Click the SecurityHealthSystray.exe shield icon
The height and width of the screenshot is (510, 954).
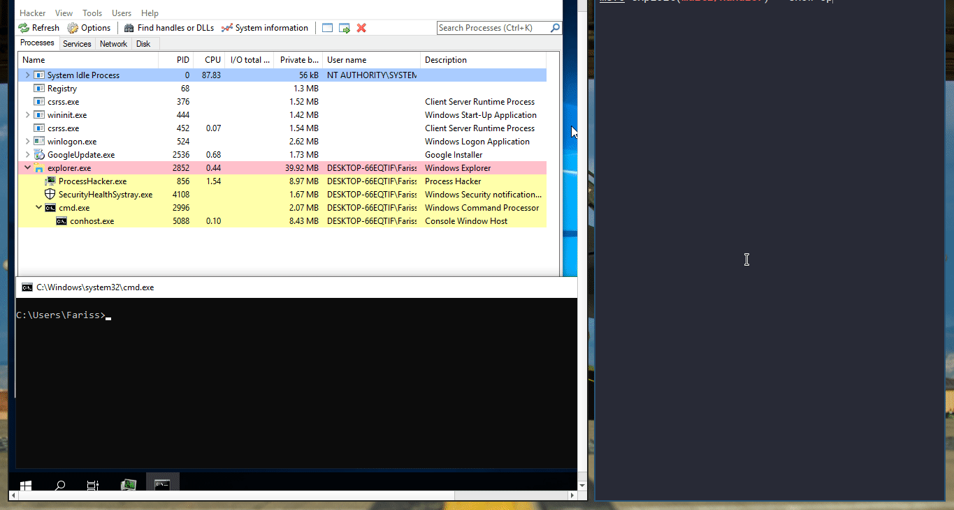(50, 195)
